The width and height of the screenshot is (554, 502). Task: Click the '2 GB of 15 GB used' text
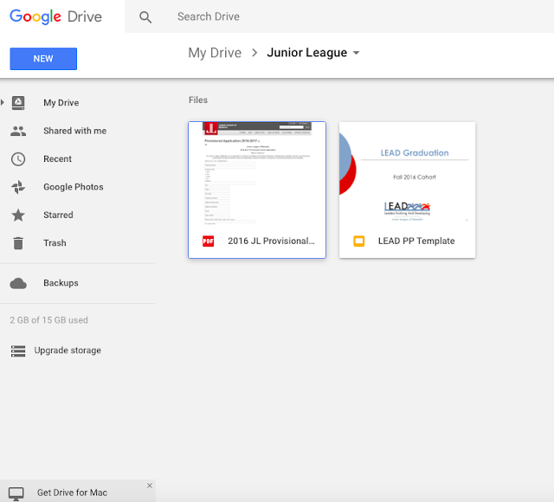pos(48,320)
